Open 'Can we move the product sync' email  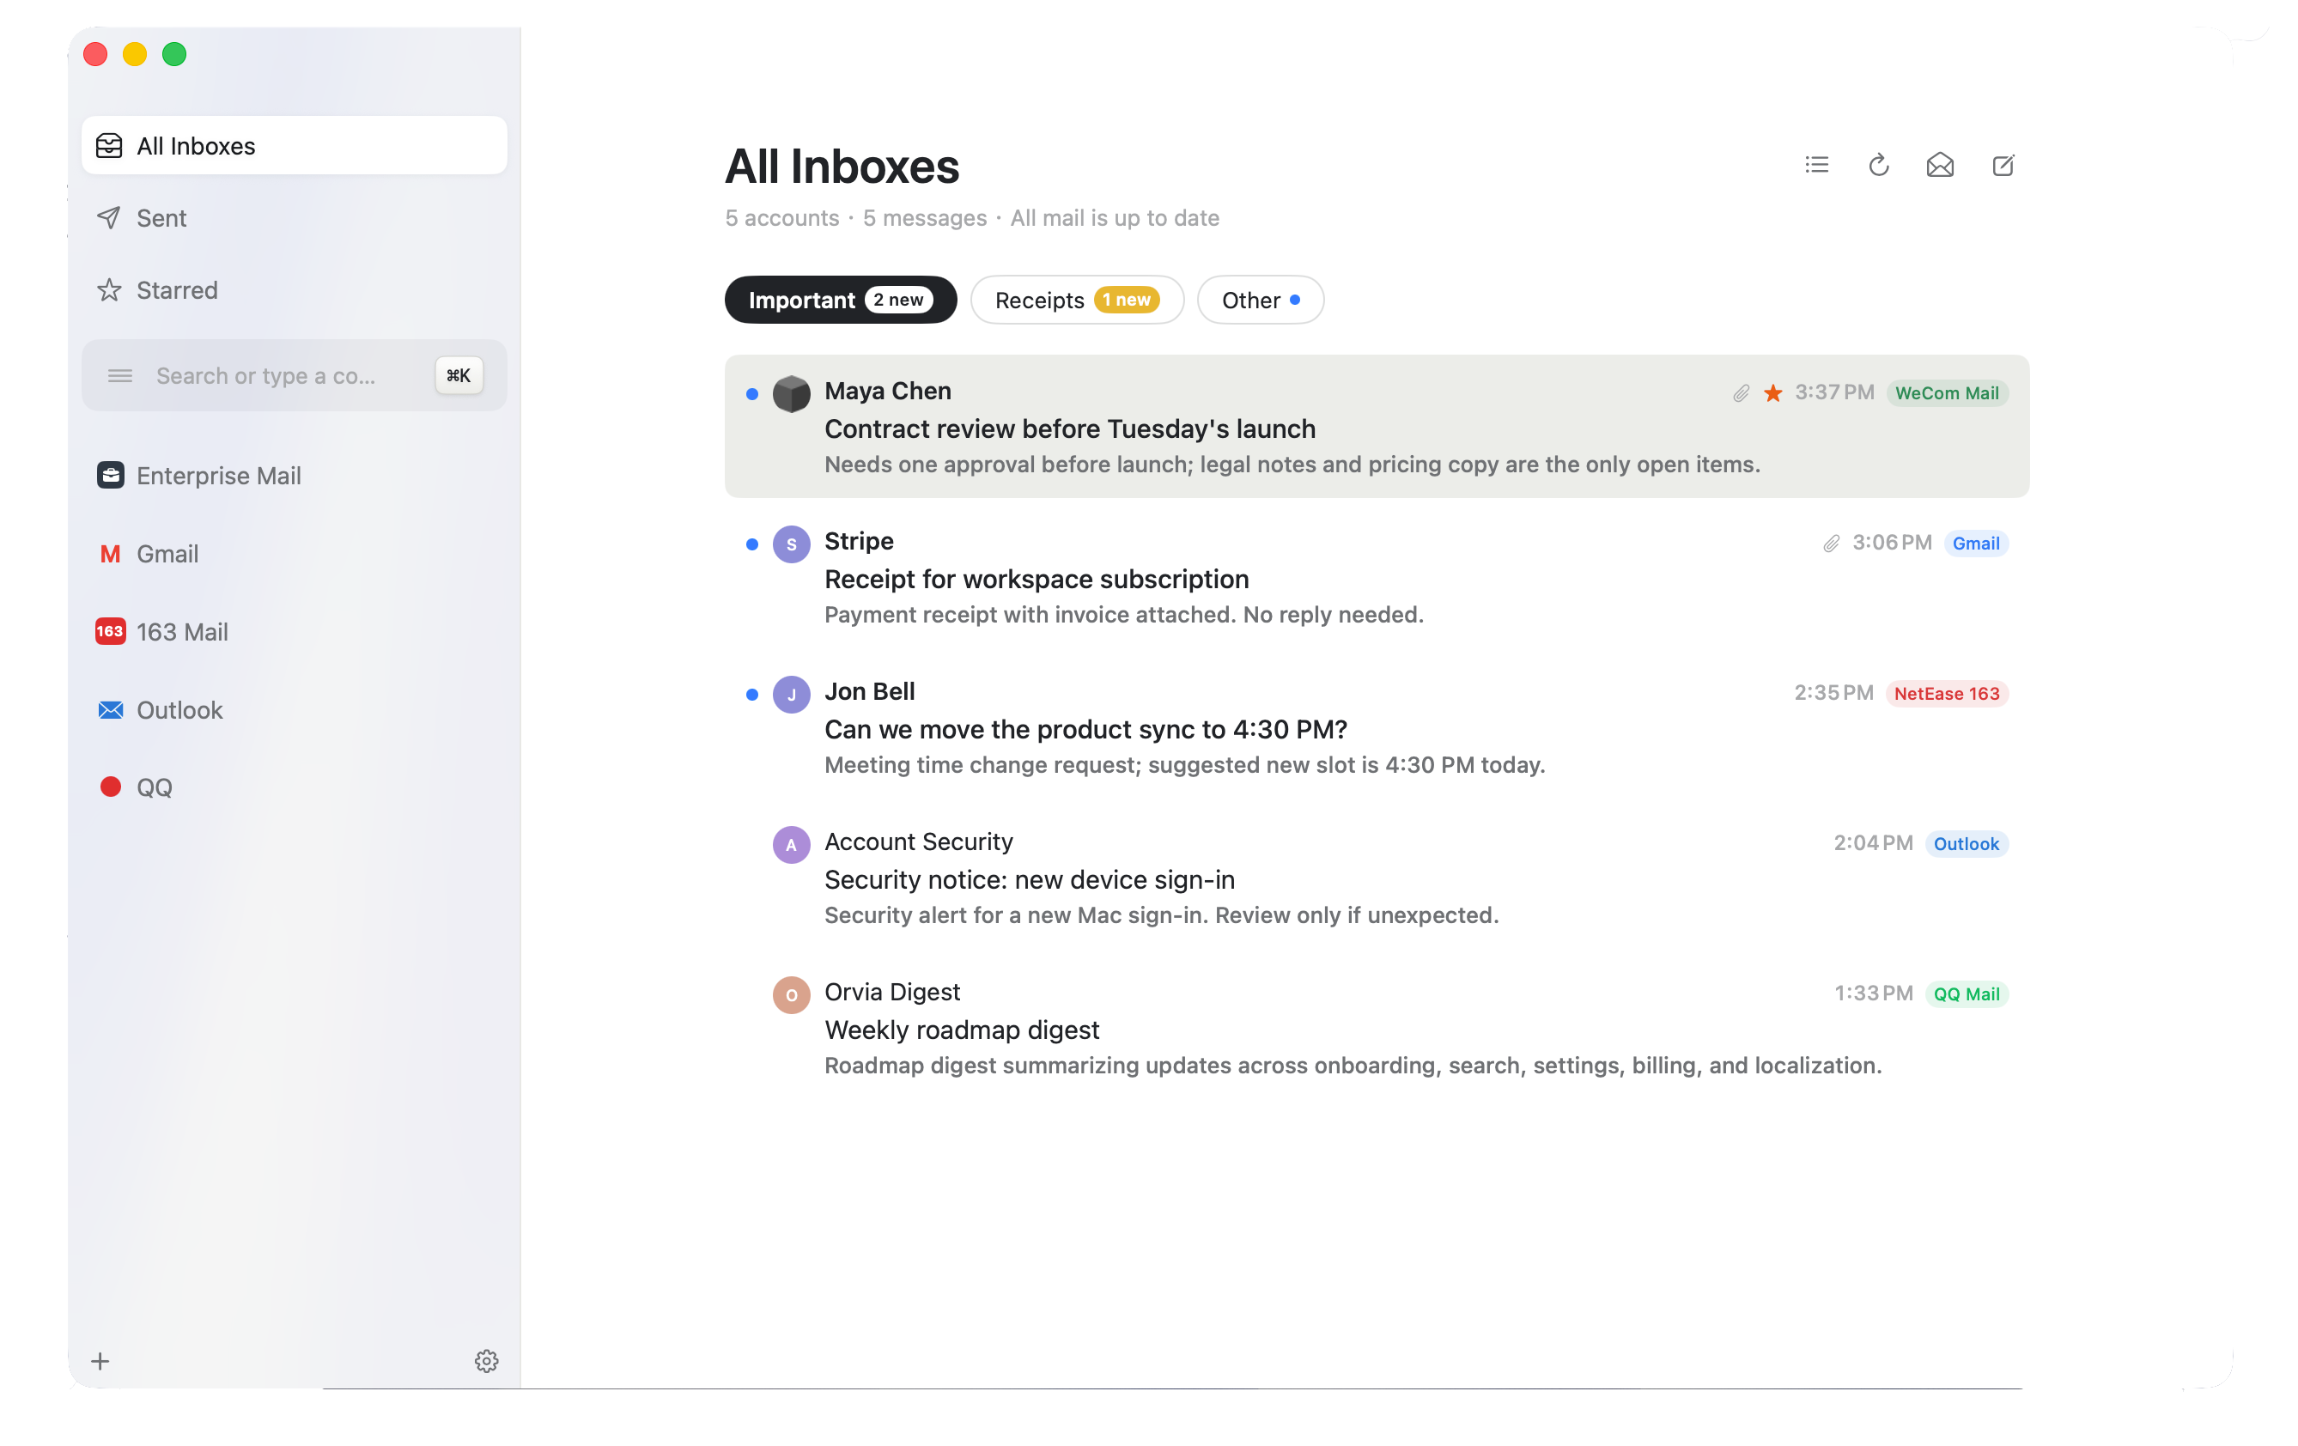click(1377, 727)
